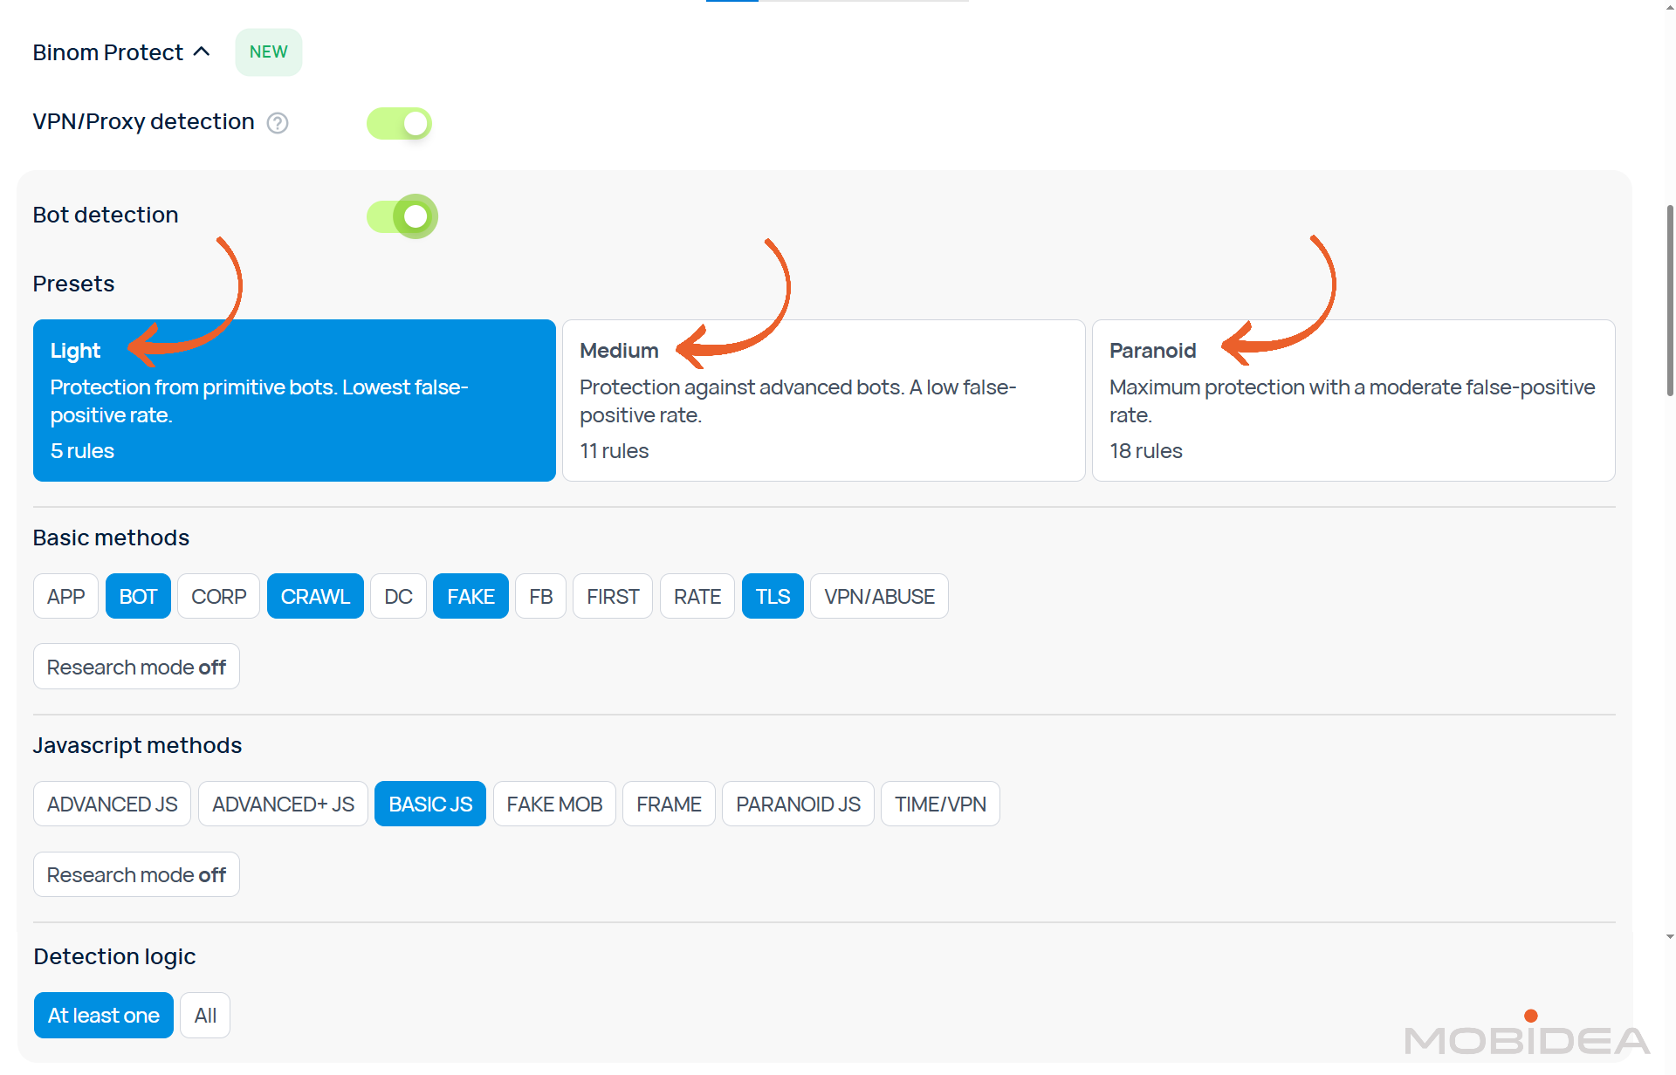Collapse the Binom Protect section chevron

pyautogui.click(x=202, y=52)
